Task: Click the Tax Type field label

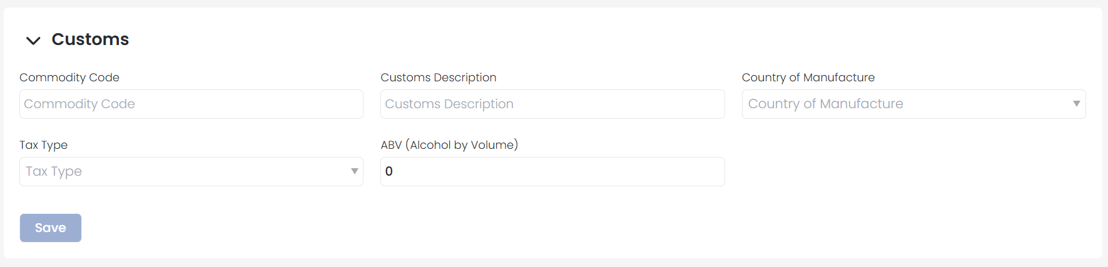Action: click(43, 145)
